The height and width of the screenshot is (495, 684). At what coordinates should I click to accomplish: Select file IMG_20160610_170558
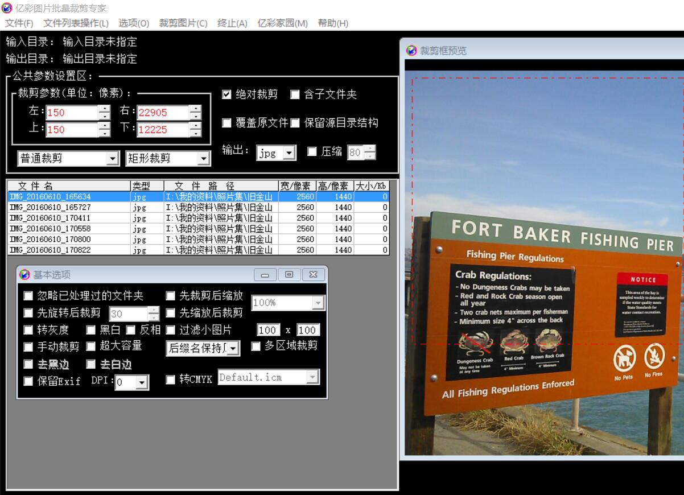(198, 229)
